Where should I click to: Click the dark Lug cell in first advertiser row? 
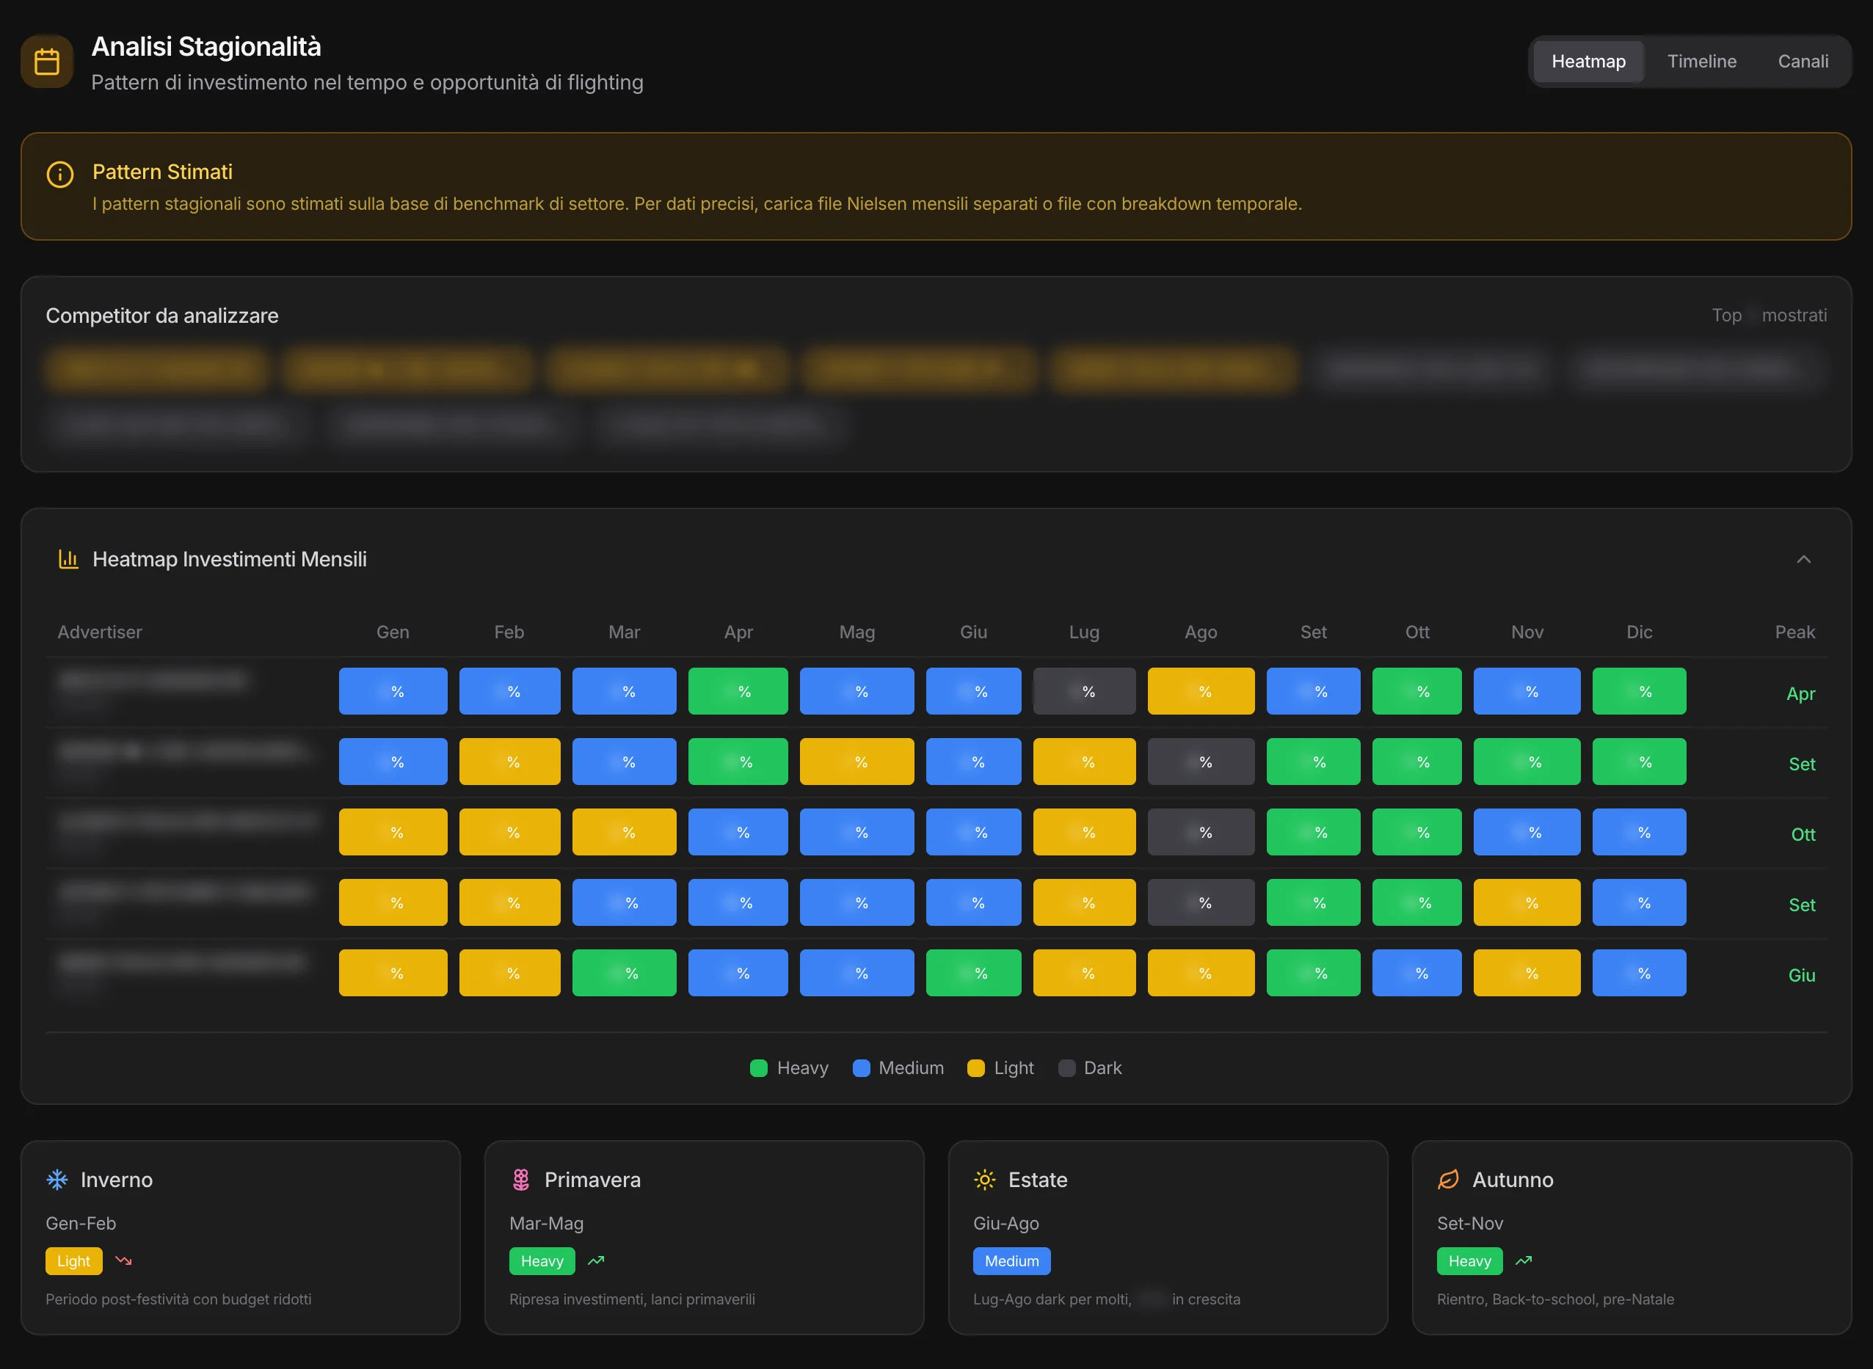1084,691
